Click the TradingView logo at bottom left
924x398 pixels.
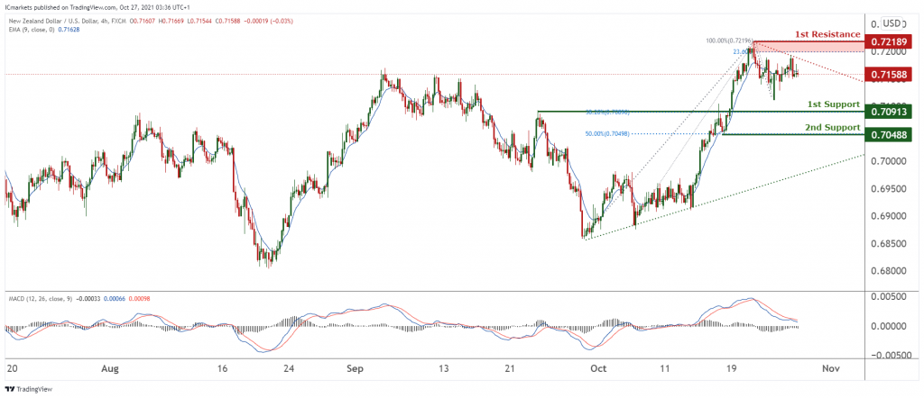[x=22, y=389]
